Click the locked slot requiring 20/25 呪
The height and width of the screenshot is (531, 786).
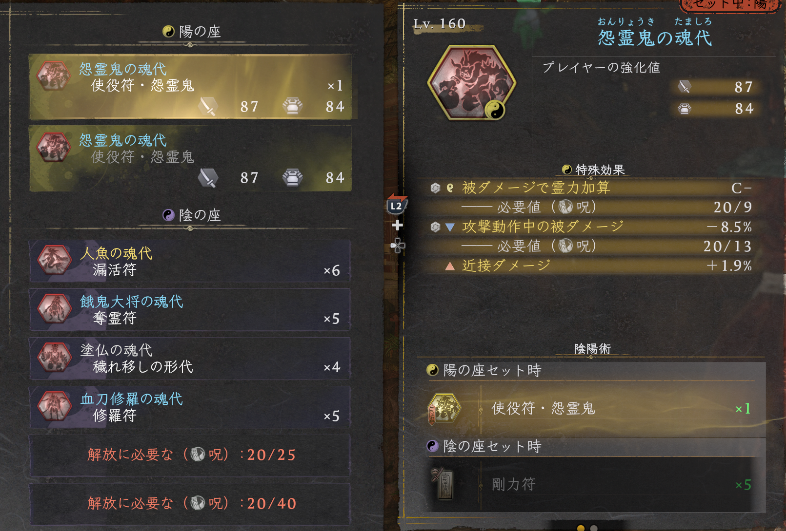(190, 455)
